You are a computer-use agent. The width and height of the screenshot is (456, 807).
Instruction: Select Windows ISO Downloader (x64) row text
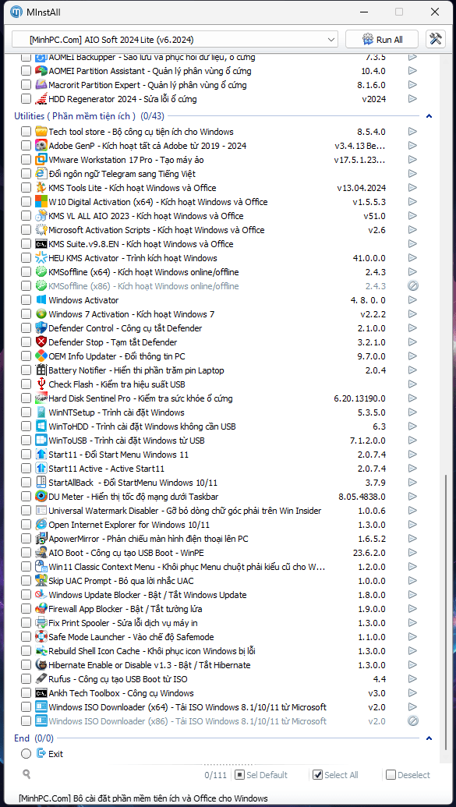187,707
